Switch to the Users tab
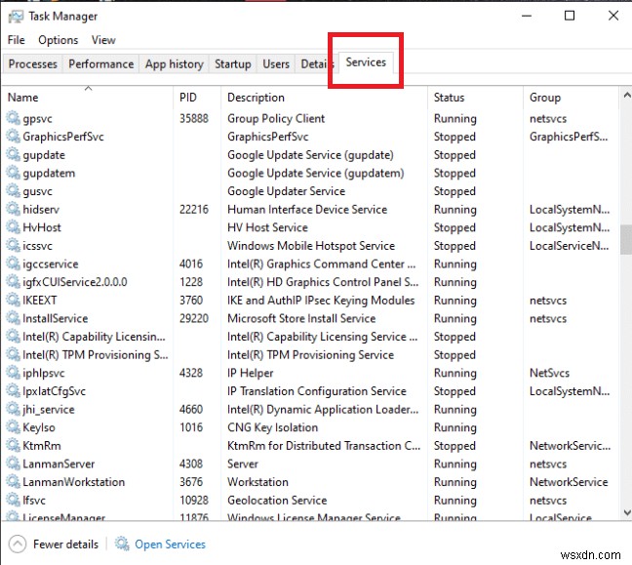The height and width of the screenshot is (565, 632). [x=276, y=64]
